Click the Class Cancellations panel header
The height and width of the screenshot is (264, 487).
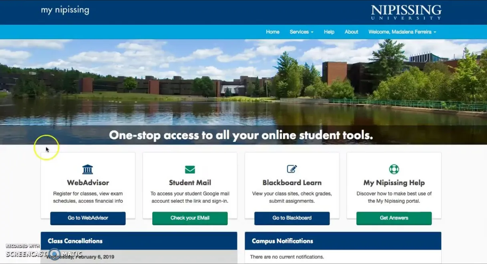click(139, 241)
